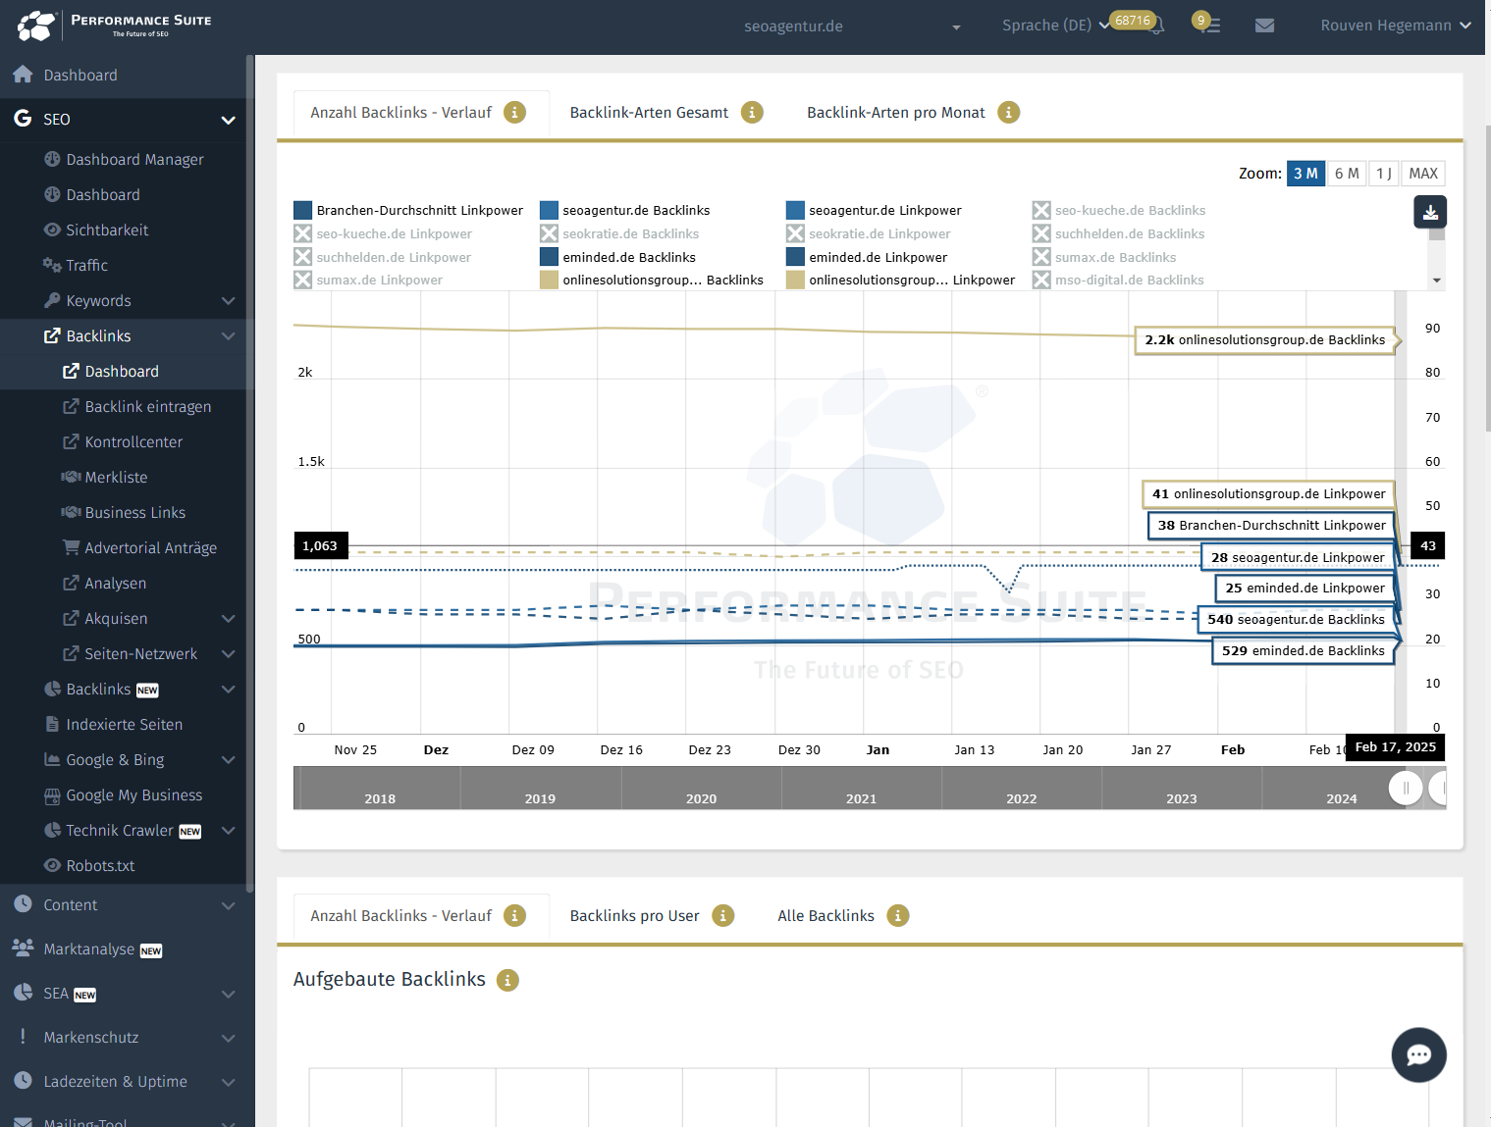Expand Seiten-Netzwerk submenu
The width and height of the screenshot is (1491, 1127).
tap(228, 653)
